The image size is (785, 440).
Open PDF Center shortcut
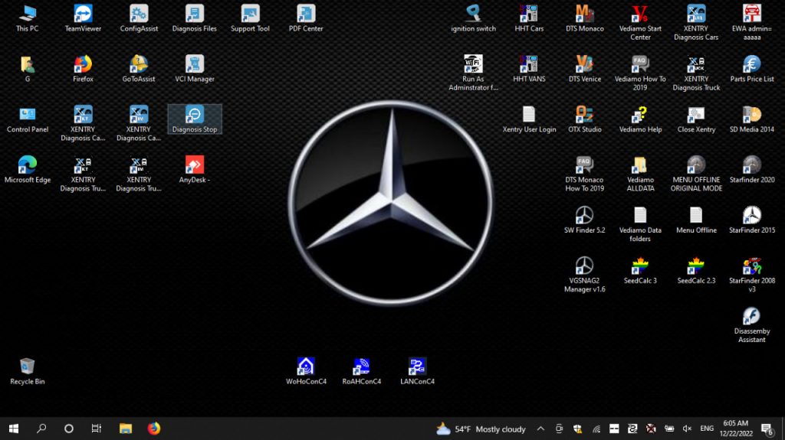(x=306, y=18)
